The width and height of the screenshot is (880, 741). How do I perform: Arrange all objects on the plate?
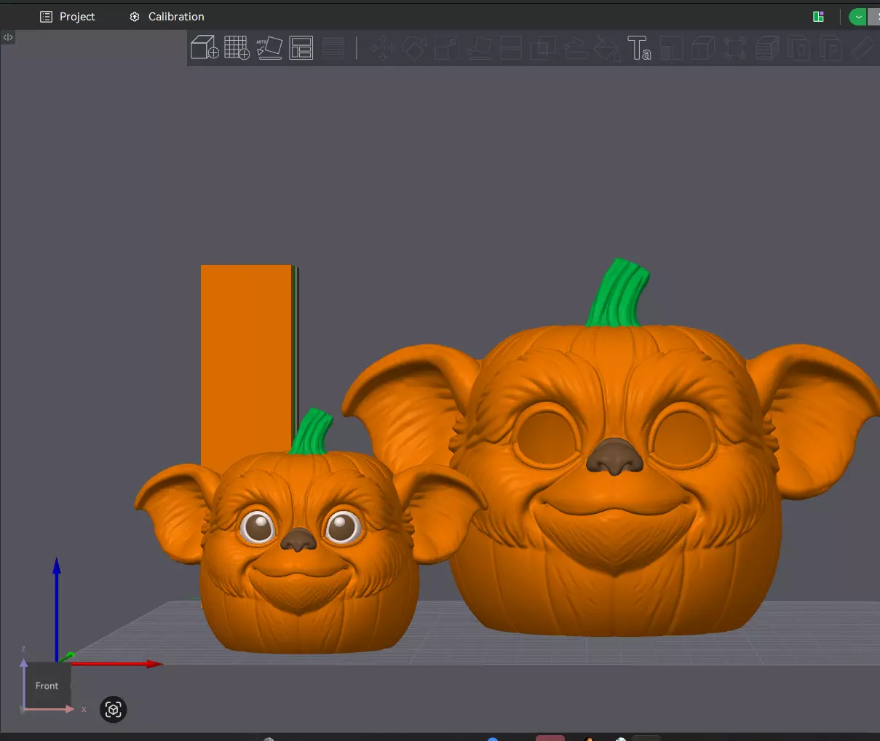[301, 48]
